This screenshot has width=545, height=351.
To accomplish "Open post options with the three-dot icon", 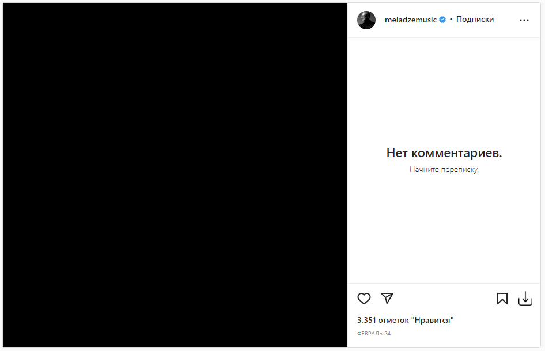I will (x=524, y=20).
